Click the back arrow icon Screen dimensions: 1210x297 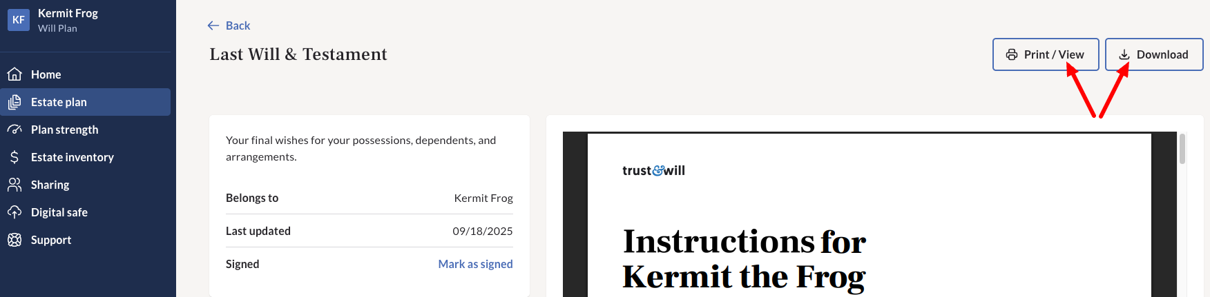click(x=213, y=25)
